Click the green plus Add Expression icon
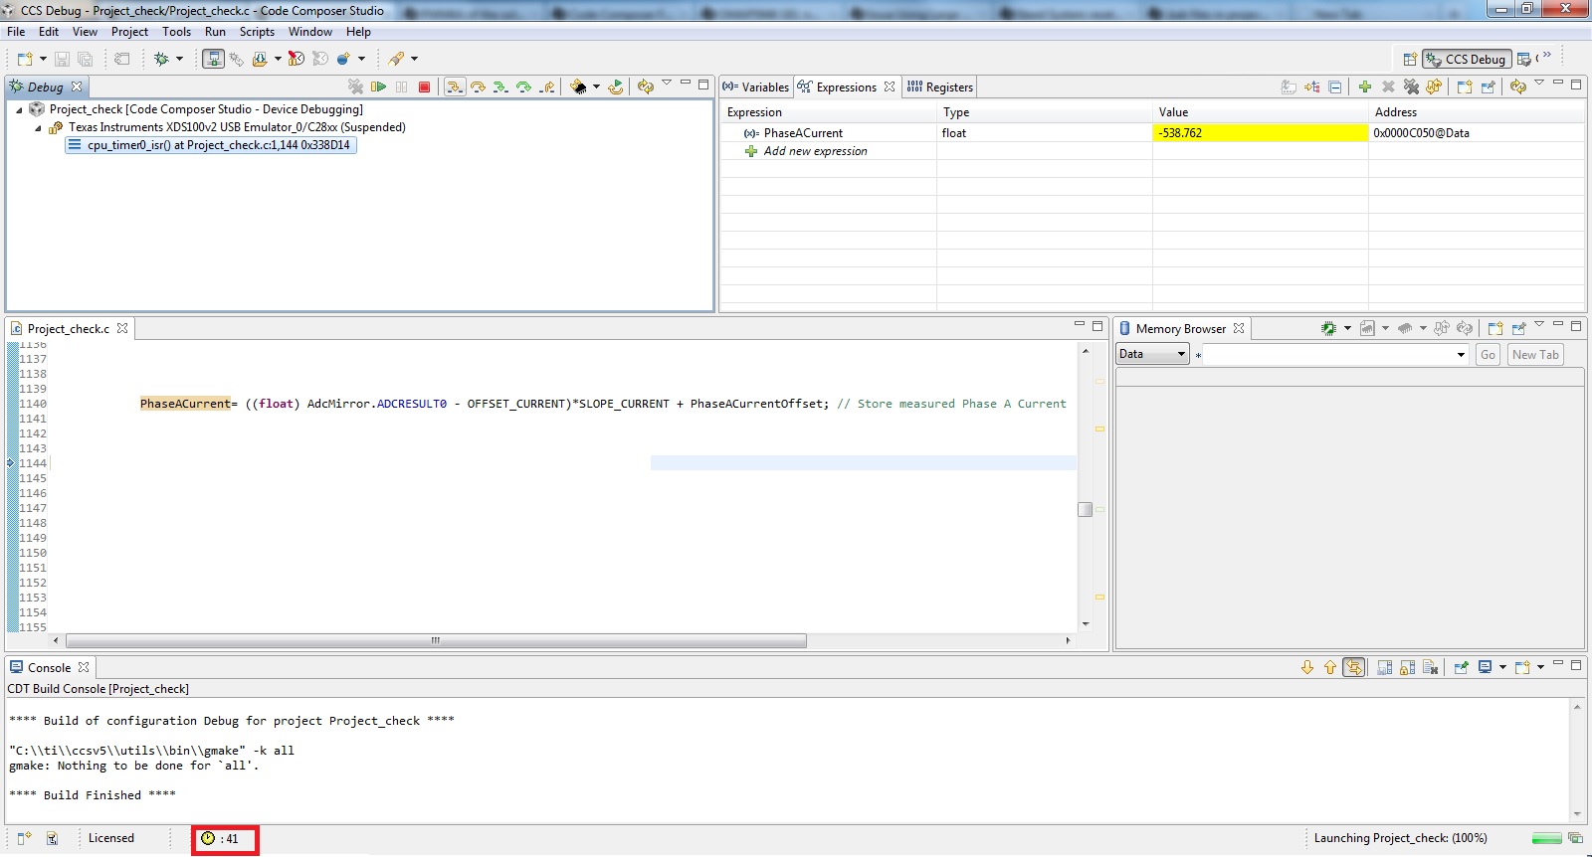 (x=1365, y=87)
